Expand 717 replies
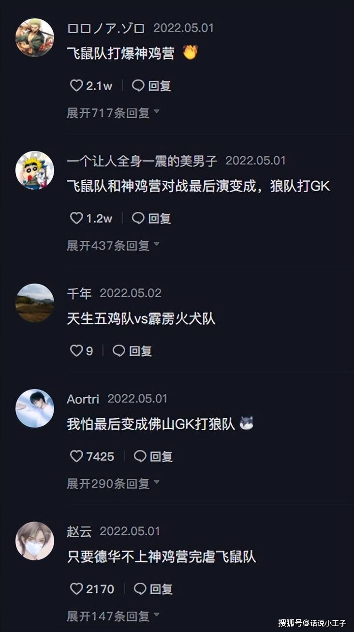Viewport: 354px width, 632px height. point(113,113)
